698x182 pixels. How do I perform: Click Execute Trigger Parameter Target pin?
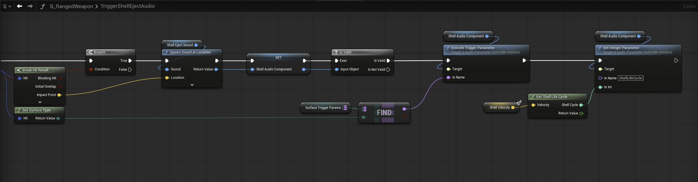coord(448,69)
